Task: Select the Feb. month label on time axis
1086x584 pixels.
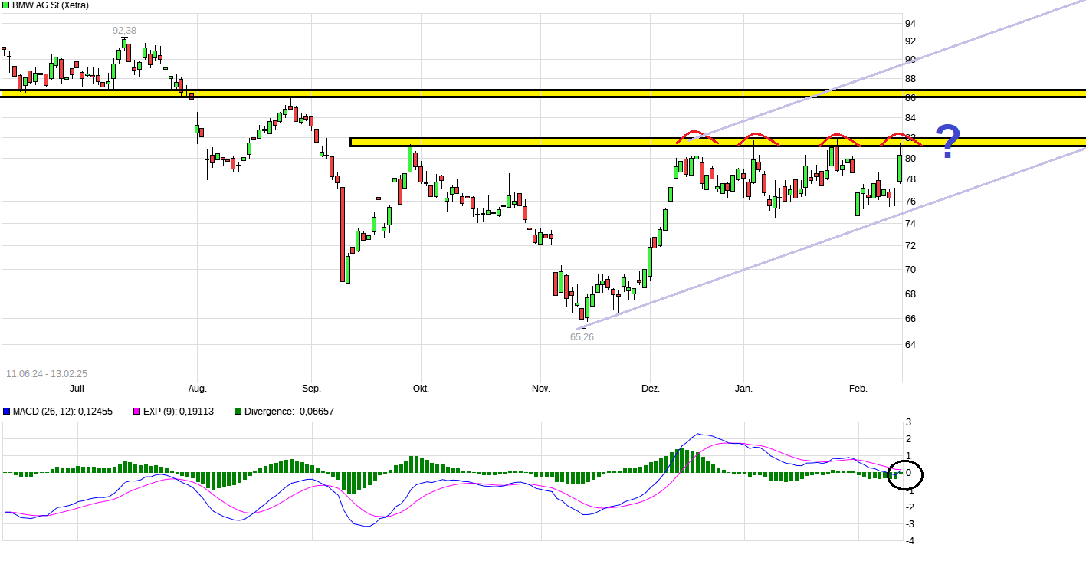Action: click(858, 389)
